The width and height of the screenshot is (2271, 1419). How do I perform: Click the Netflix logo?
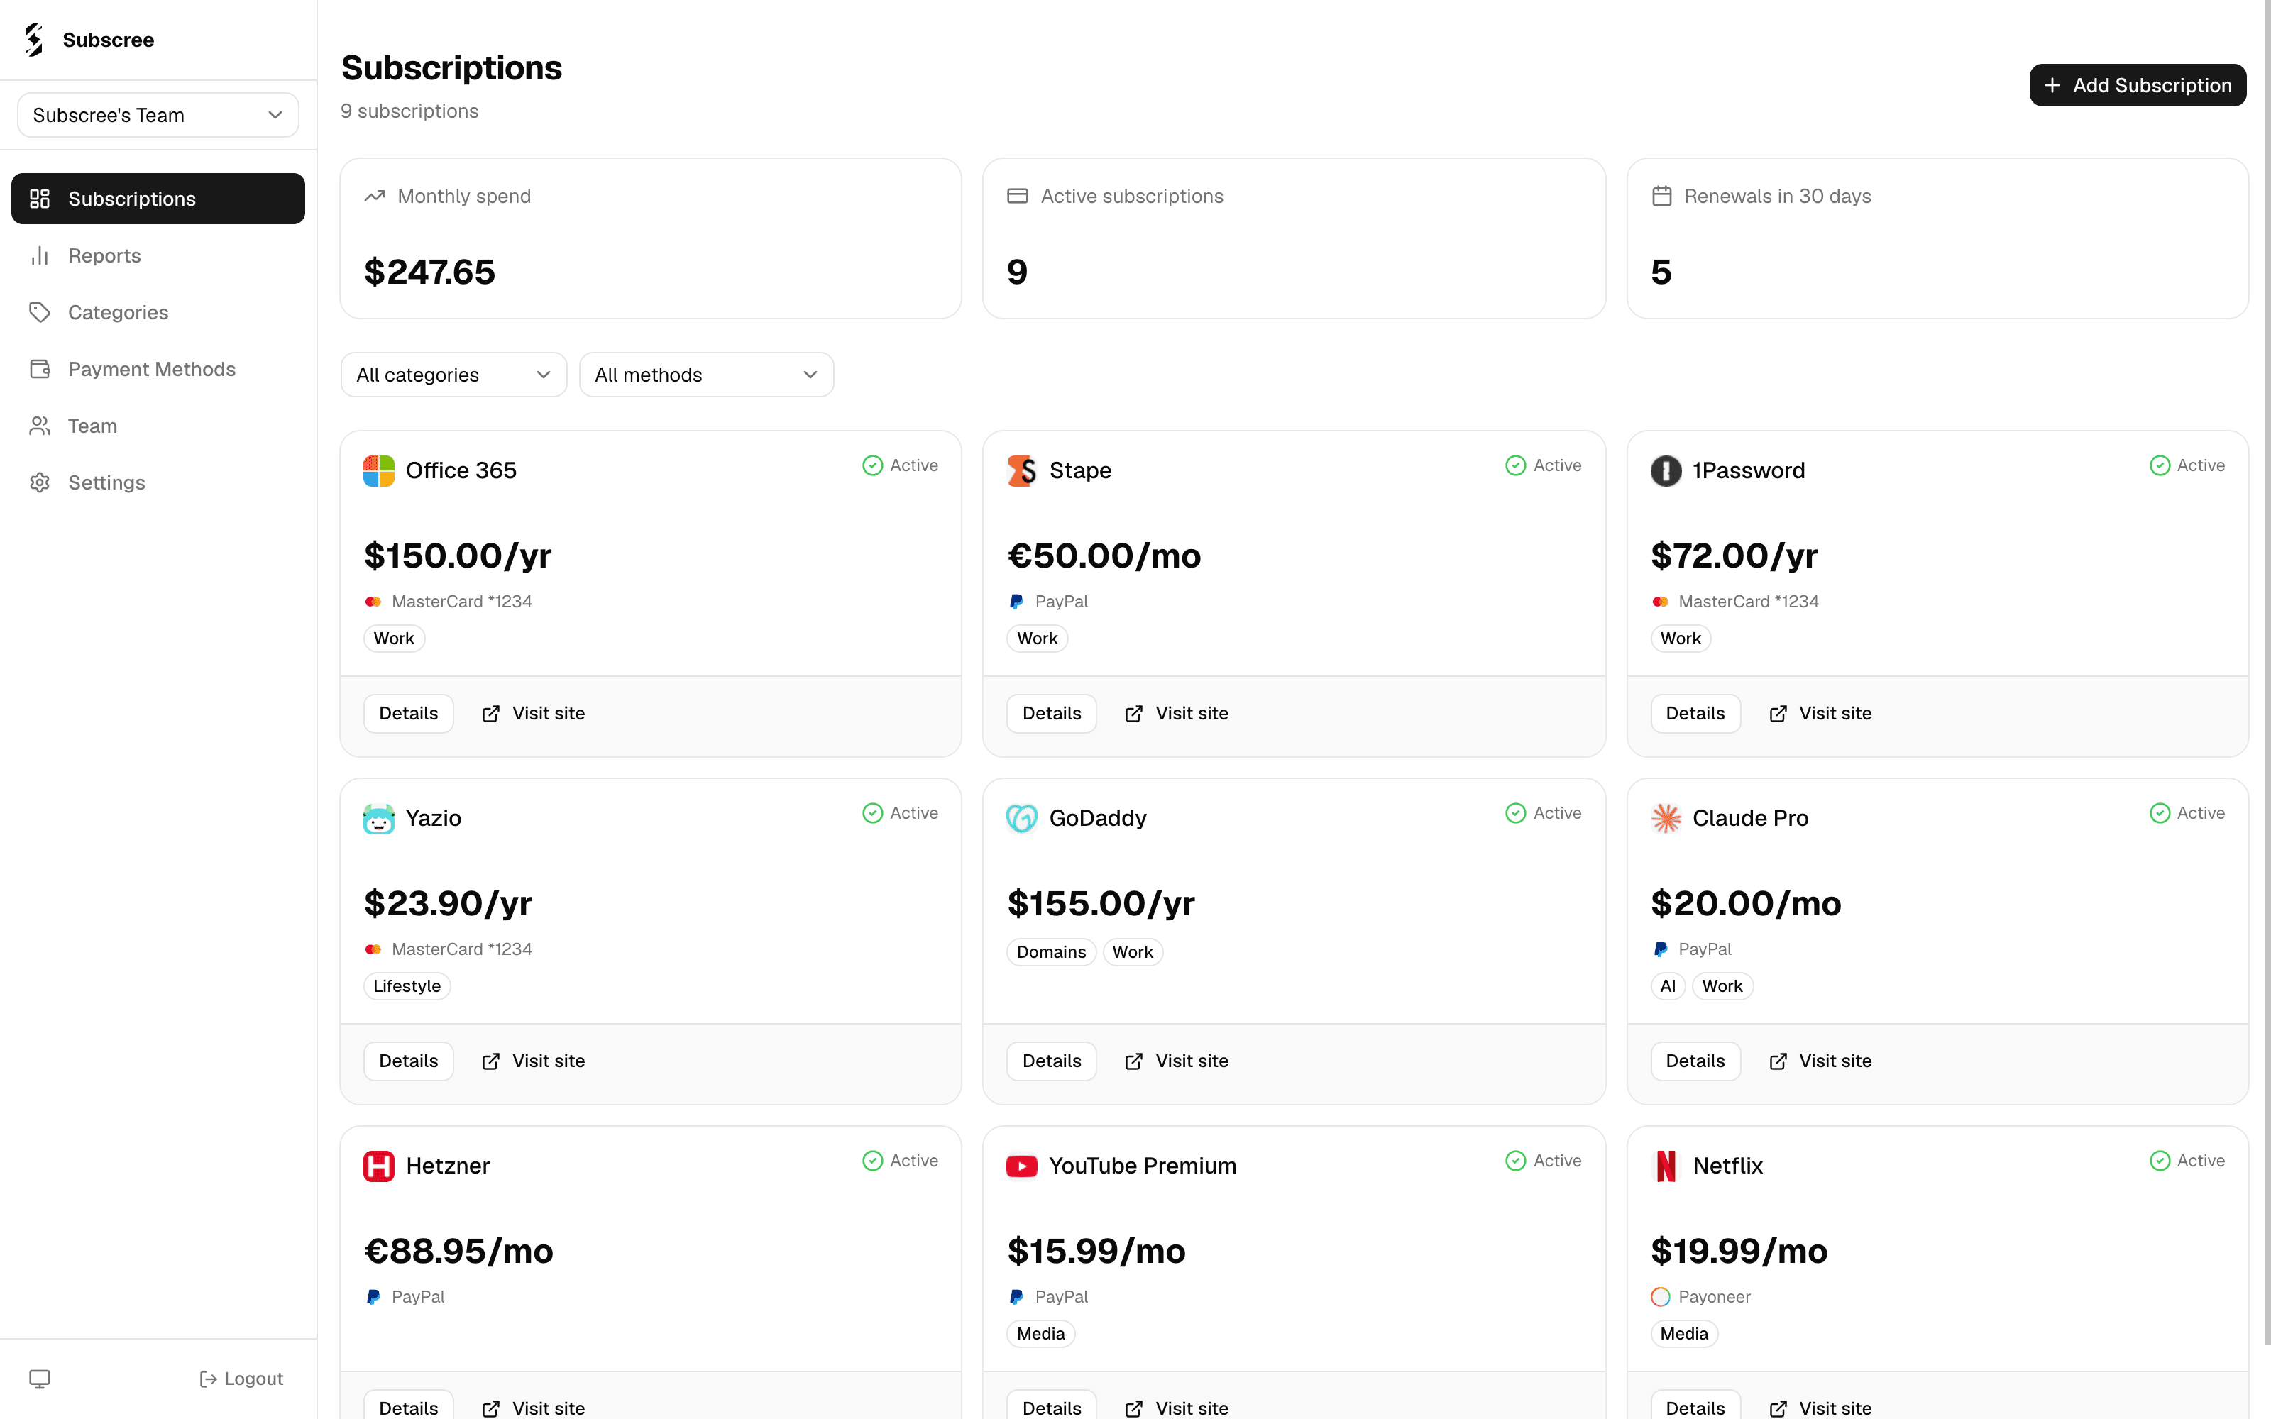(x=1666, y=1166)
